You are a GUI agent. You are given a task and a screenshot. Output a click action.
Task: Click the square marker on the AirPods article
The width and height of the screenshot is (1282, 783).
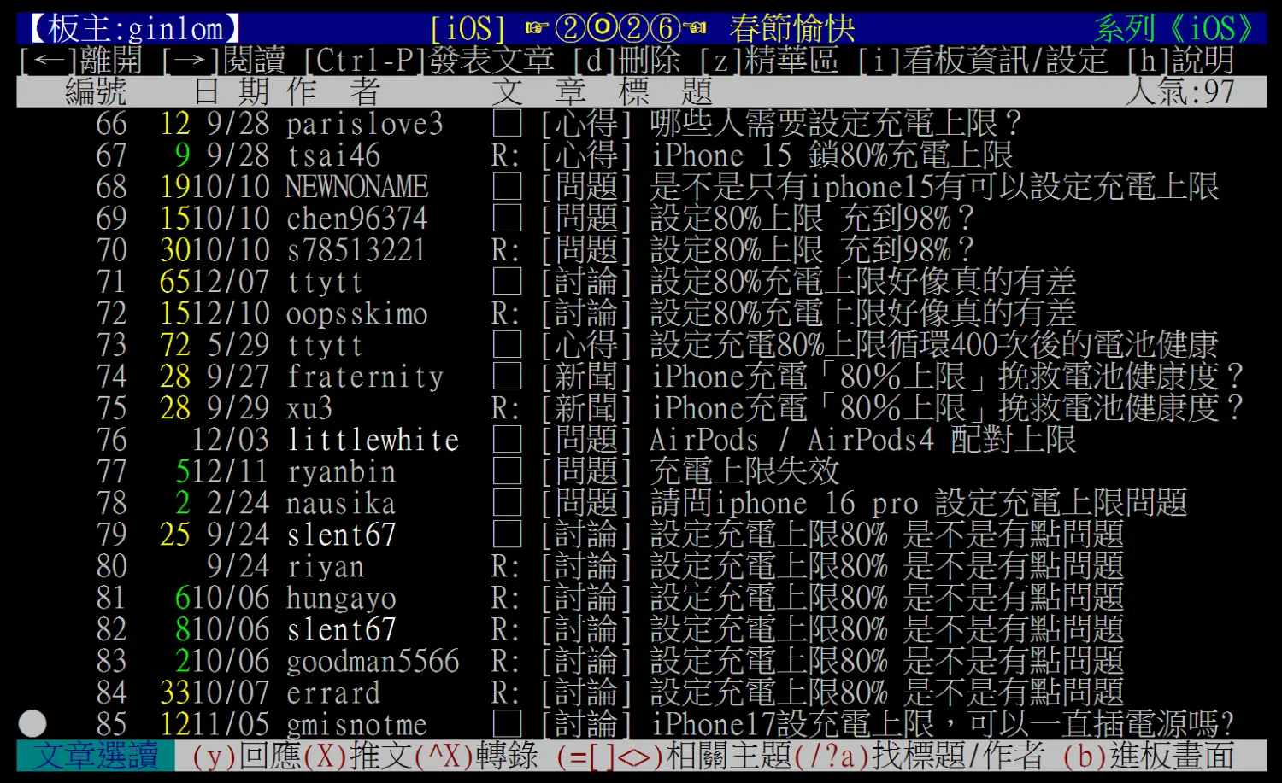(x=507, y=440)
